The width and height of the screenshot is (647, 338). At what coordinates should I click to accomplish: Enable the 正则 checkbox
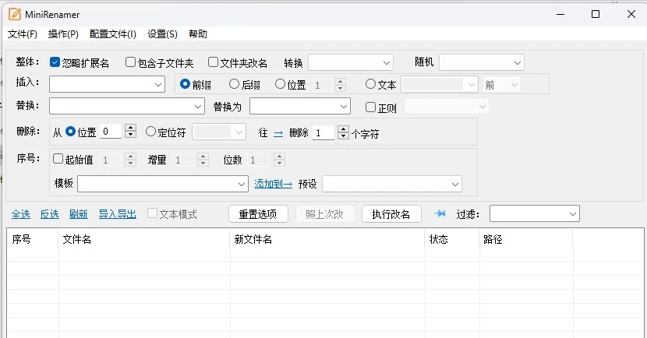370,107
